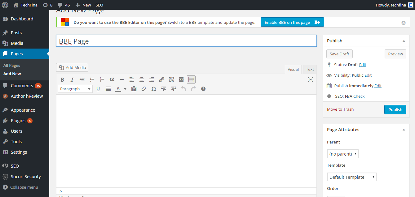Toggle the toolbar kitchen sink
This screenshot has height=197, width=415.
[x=191, y=79]
